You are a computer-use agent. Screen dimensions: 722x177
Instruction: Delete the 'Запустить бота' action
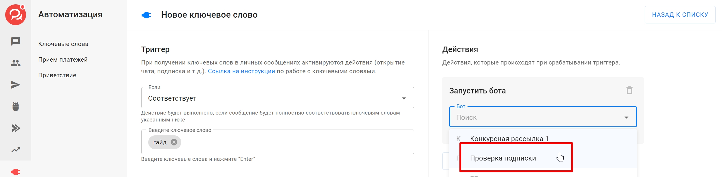click(x=629, y=91)
